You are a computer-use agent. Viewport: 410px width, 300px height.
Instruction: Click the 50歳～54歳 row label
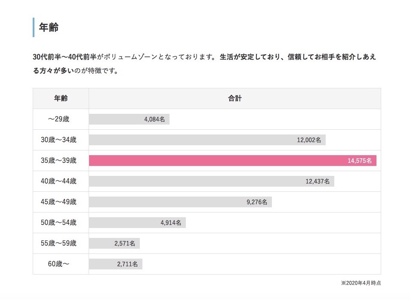pyautogui.click(x=61, y=223)
